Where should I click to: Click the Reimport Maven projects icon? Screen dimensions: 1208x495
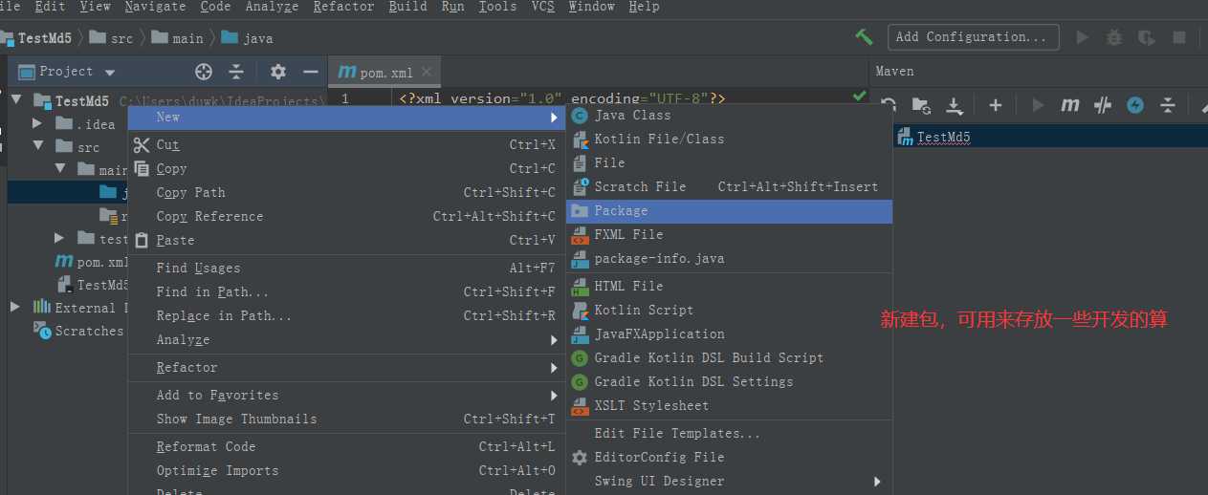[889, 105]
